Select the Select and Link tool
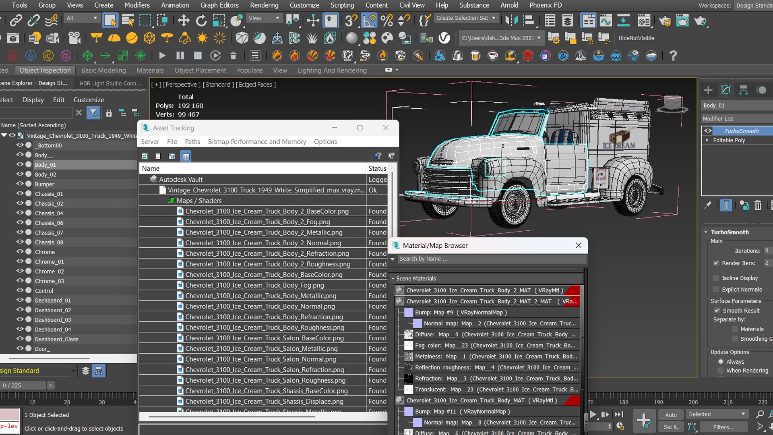773x435 pixels. [x=16, y=20]
